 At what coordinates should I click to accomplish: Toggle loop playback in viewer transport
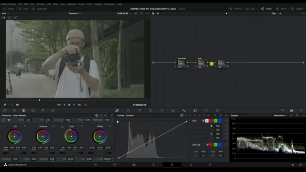86,105
